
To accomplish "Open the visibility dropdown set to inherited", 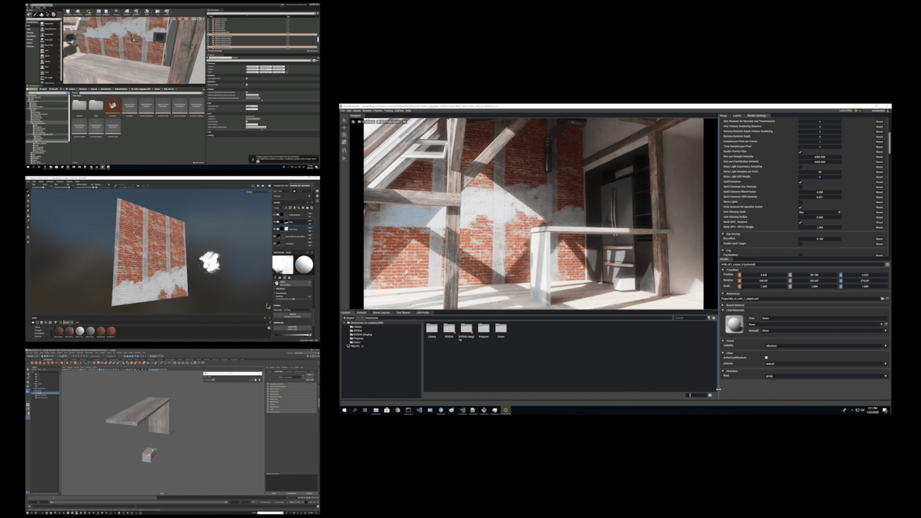I will 826,345.
